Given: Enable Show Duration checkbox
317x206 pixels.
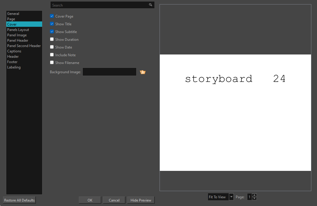Looking at the screenshot, I should pos(52,39).
